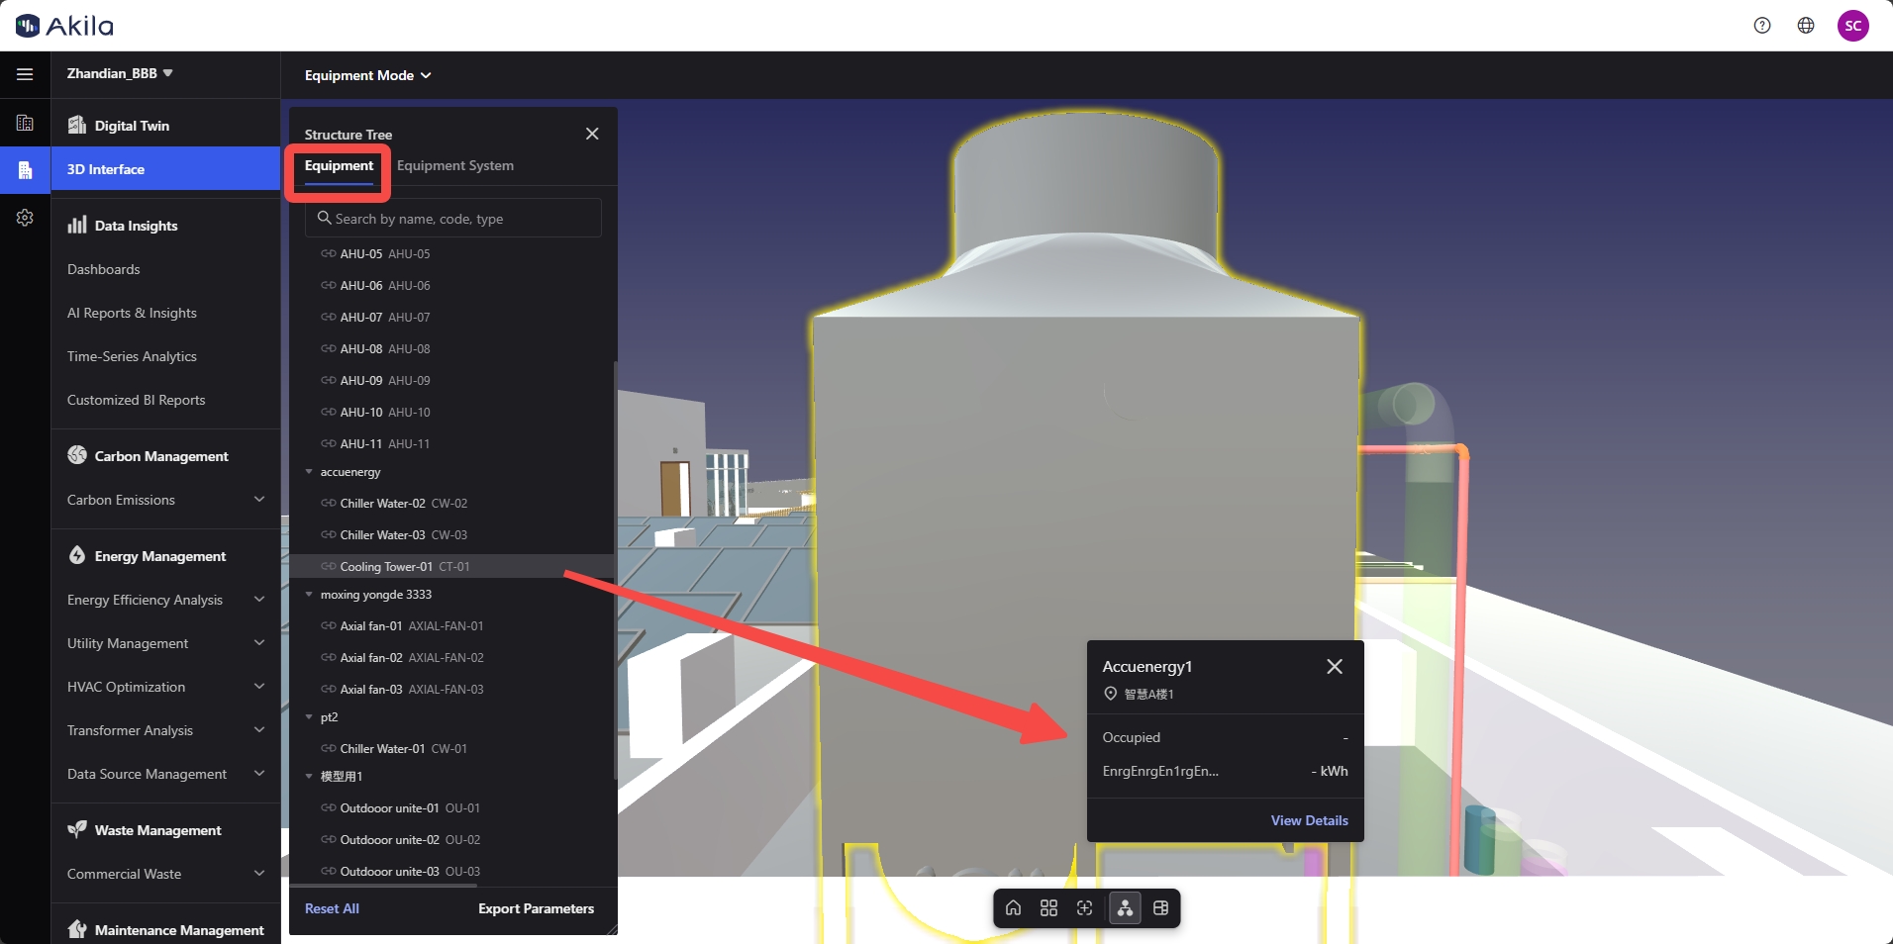Viewport: 1893px width, 944px height.
Task: Open the SC user avatar menu
Action: click(1852, 26)
